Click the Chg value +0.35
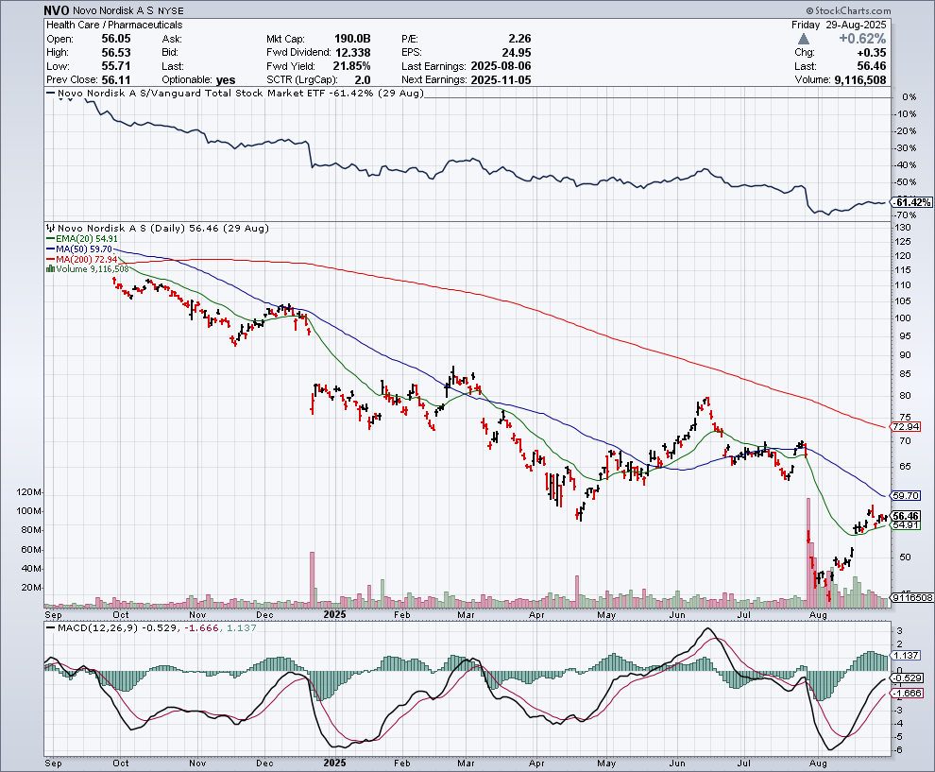 click(x=871, y=53)
